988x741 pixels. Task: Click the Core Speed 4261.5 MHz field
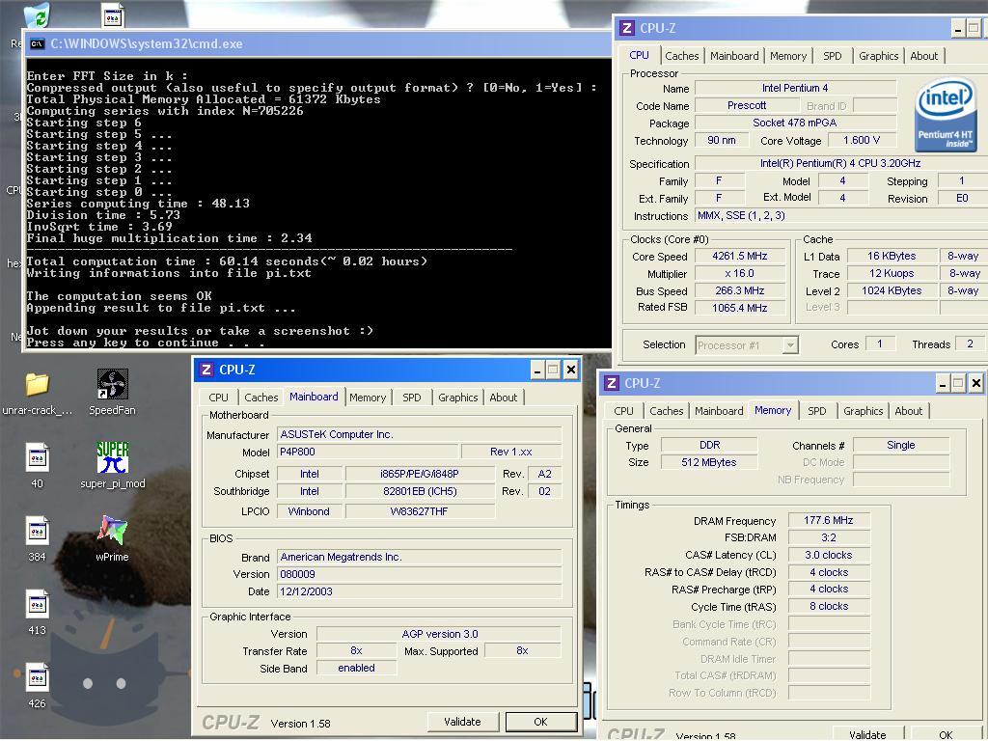click(740, 257)
